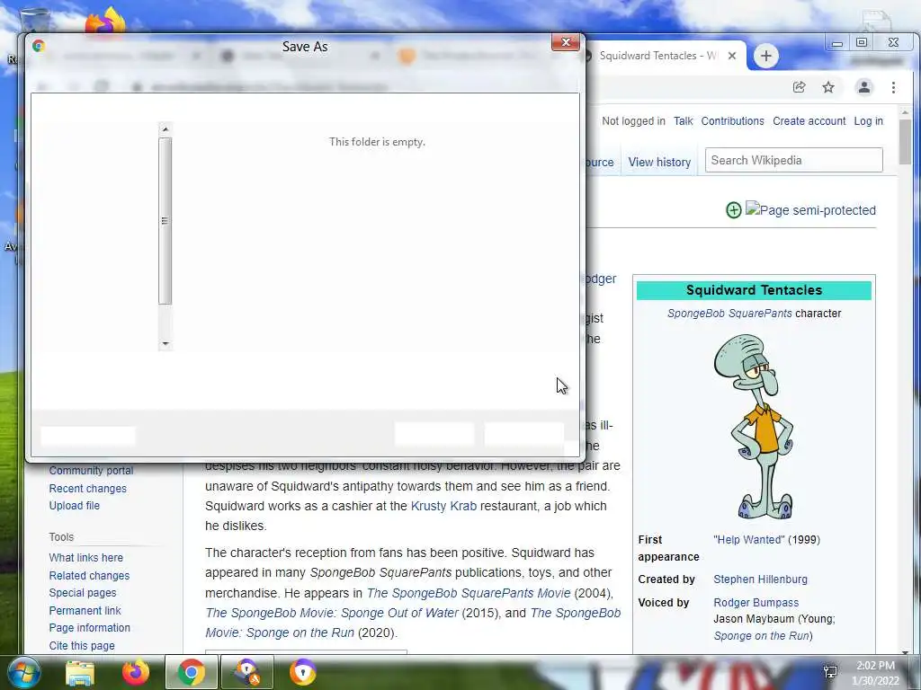The width and height of the screenshot is (921, 690).
Task: Focus the Search Wikipedia field
Action: (x=793, y=160)
